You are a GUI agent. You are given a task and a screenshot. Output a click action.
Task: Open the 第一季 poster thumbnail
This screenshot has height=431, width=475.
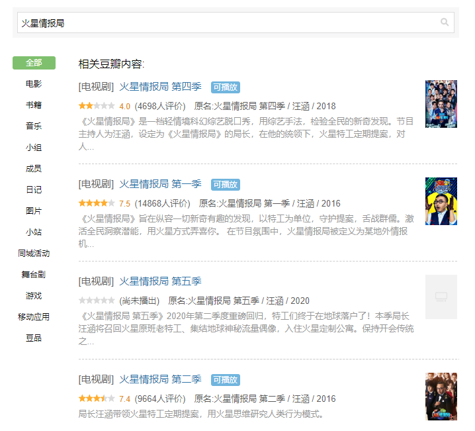click(441, 201)
